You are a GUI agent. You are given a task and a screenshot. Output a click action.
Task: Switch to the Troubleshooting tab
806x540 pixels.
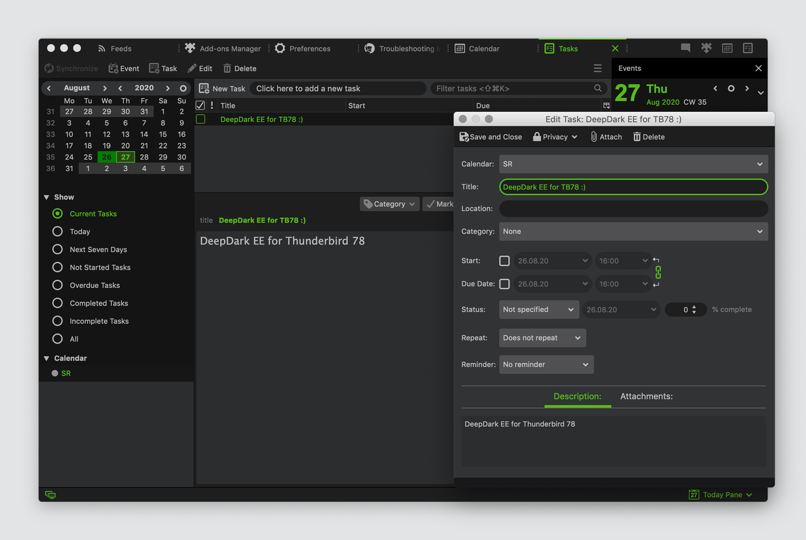click(x=401, y=48)
